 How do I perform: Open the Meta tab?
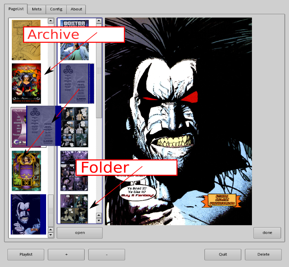click(37, 9)
